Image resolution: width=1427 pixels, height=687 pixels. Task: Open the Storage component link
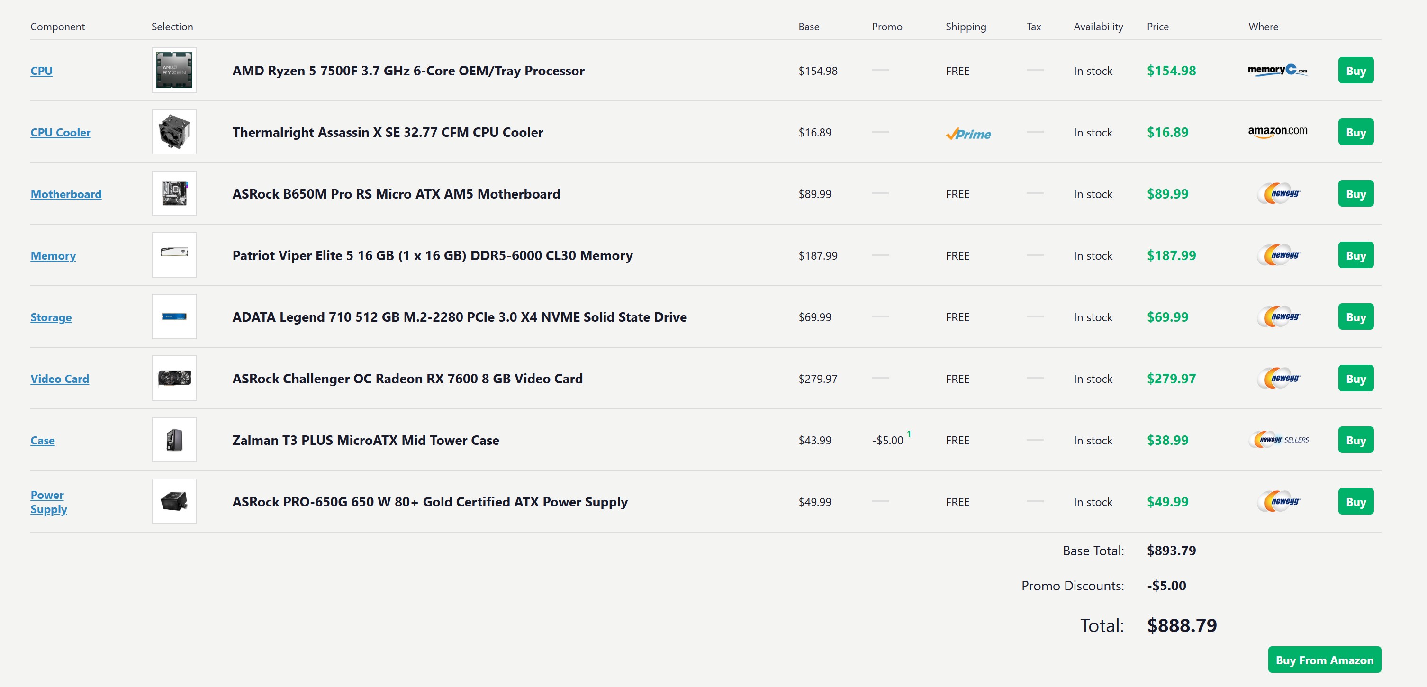pyautogui.click(x=51, y=317)
